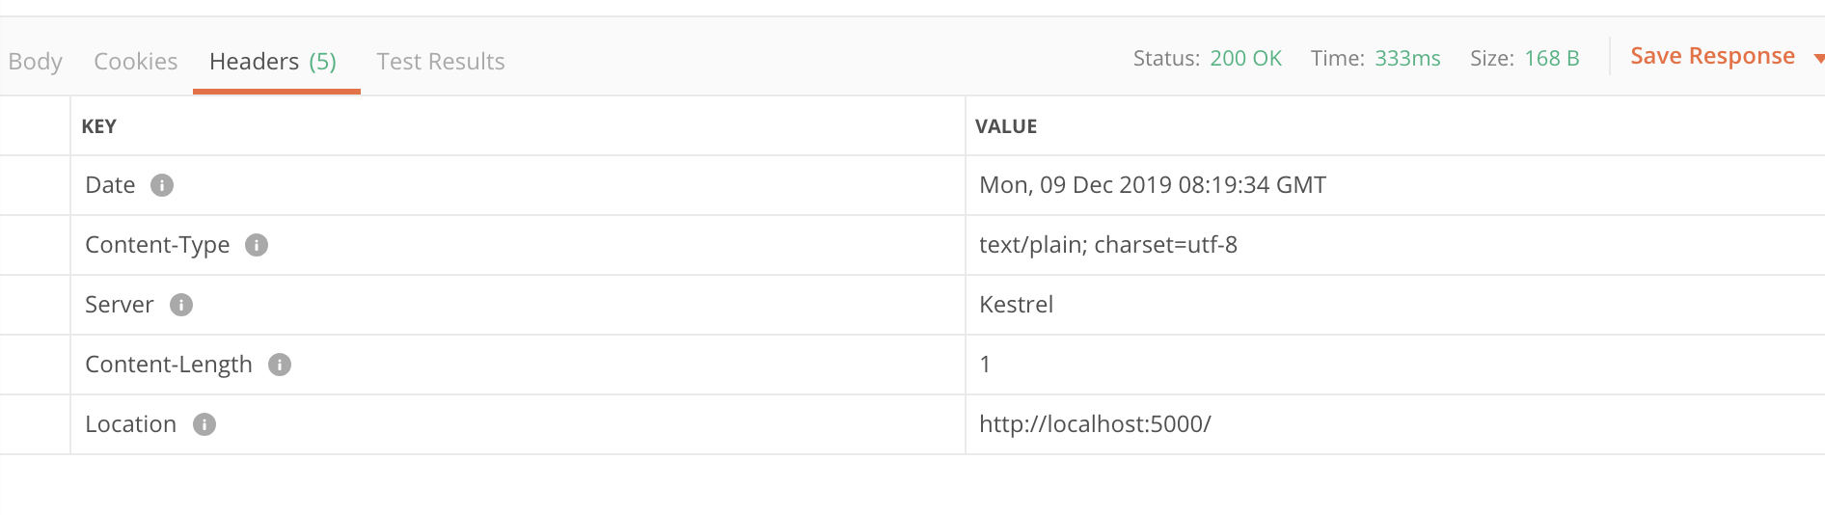This screenshot has width=1825, height=515.
Task: Open the Cookies tab
Action: click(136, 62)
